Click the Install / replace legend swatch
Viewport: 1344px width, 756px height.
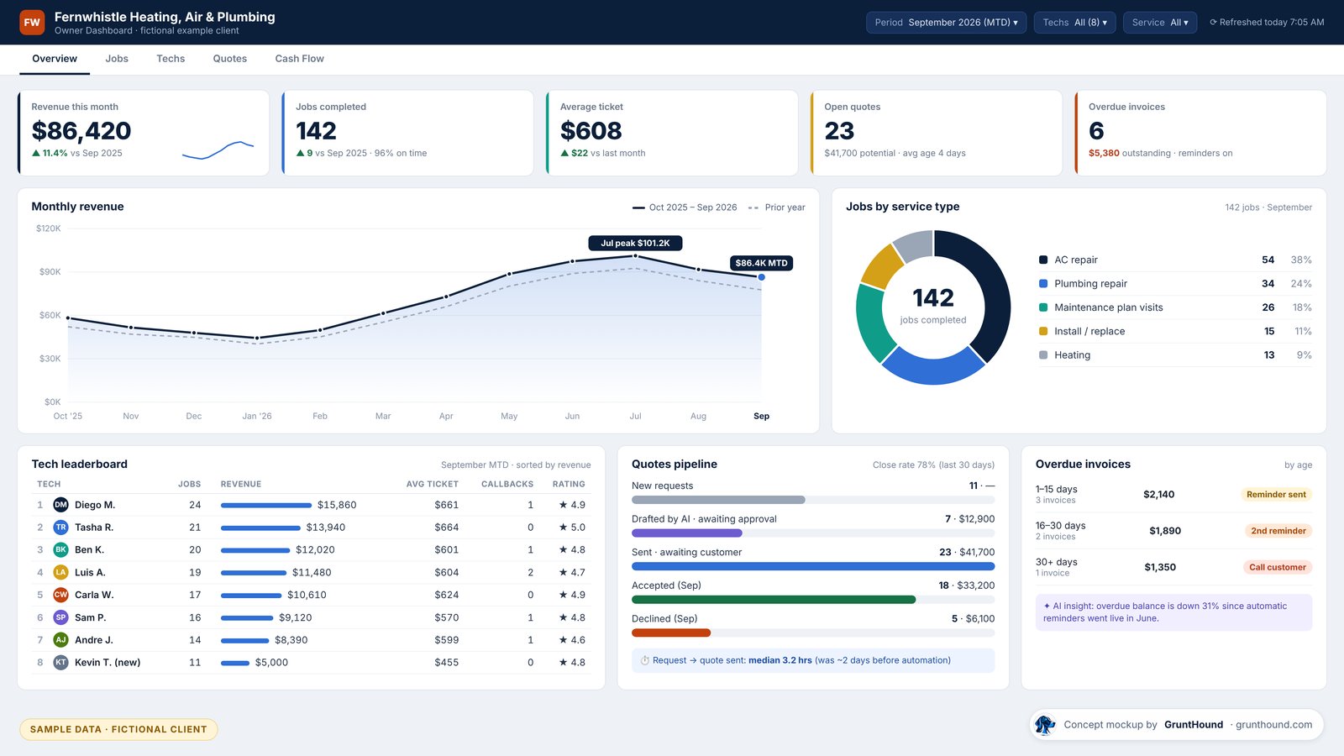(x=1043, y=331)
